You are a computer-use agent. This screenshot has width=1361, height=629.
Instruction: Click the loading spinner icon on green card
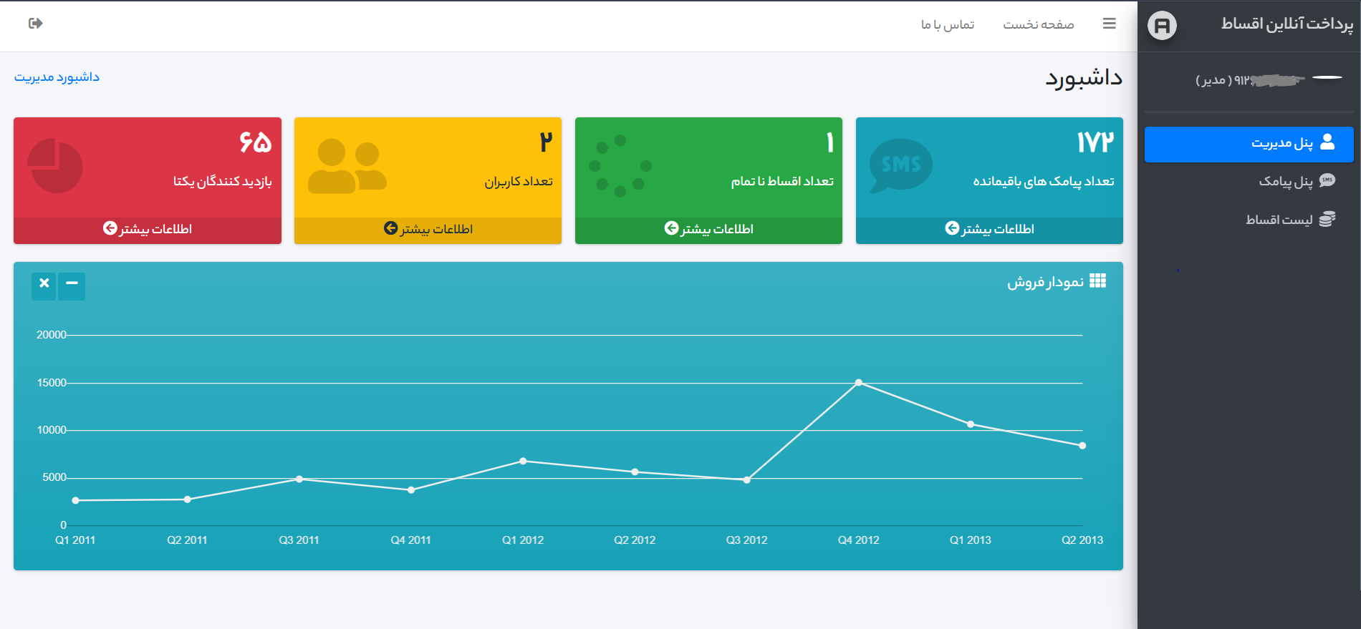coord(620,166)
